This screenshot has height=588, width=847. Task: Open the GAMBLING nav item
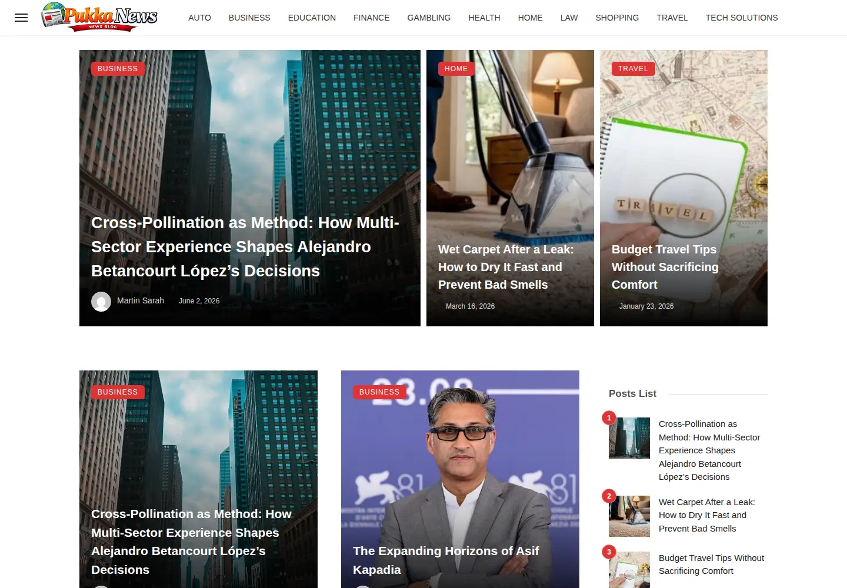tap(429, 18)
